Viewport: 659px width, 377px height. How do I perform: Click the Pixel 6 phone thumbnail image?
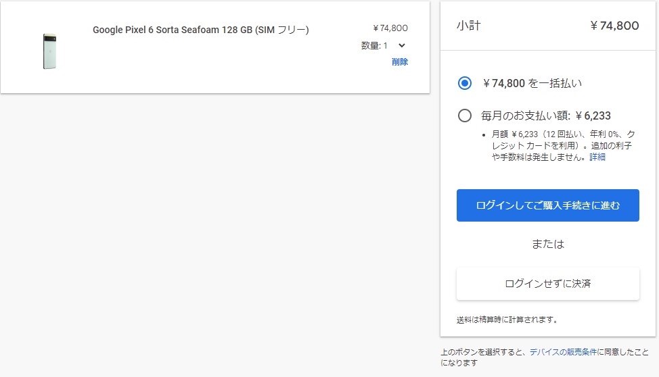49,51
